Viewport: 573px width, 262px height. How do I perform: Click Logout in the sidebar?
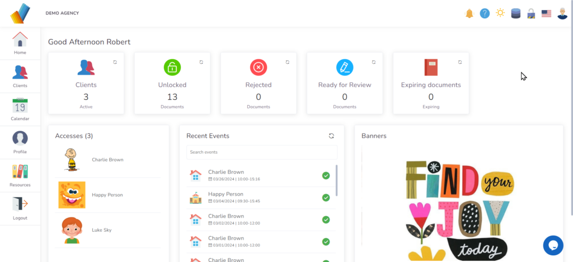pos(20,208)
